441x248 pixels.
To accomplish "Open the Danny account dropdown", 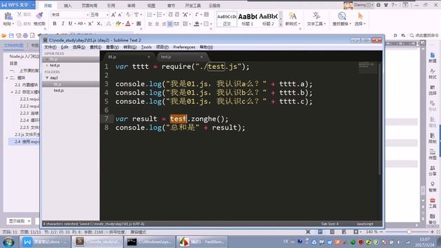I will coord(373,5).
